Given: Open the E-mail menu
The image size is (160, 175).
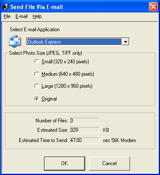Looking at the screenshot, I should pos(21,16).
